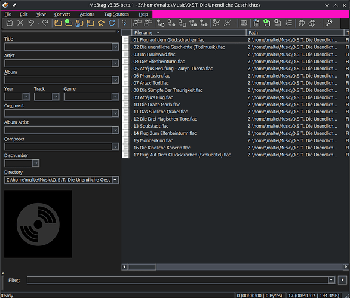Viewport: 350px width, 298px height.
Task: Open Options with the wrench icon
Action: [x=328, y=23]
